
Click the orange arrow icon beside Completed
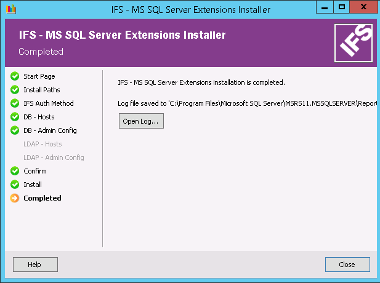pos(15,198)
